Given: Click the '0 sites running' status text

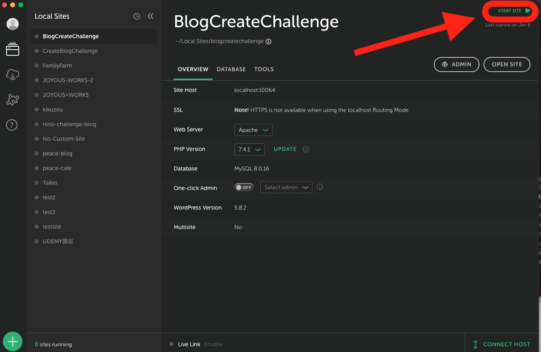Looking at the screenshot, I should click(53, 345).
